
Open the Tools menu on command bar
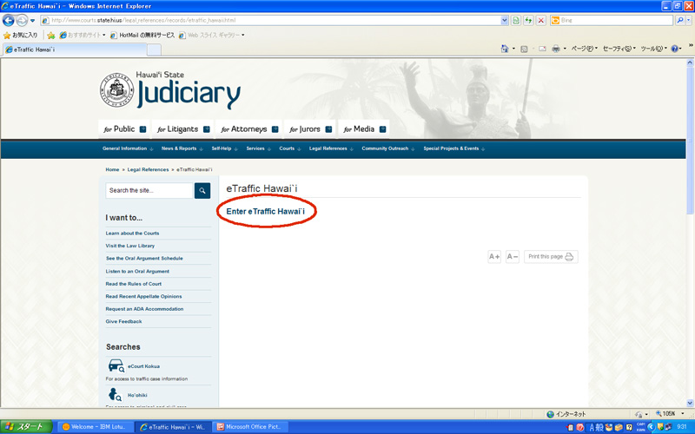[x=653, y=49]
